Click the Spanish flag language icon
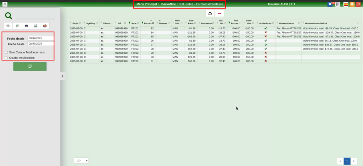This screenshot has width=363, height=166. (x=346, y=4)
